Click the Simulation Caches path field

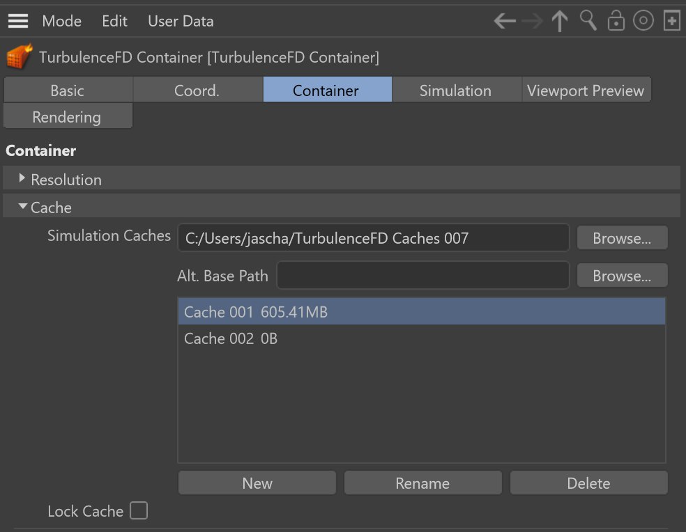pyautogui.click(x=373, y=238)
